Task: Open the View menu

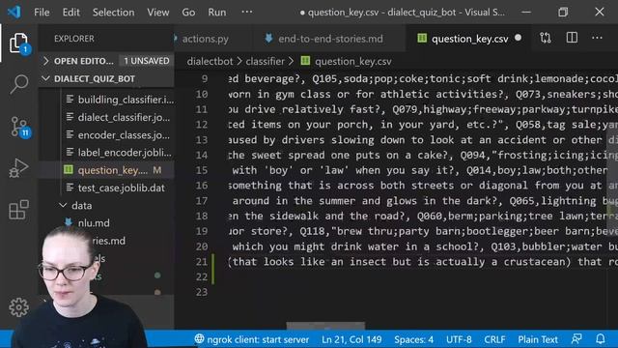Action: (x=158, y=13)
